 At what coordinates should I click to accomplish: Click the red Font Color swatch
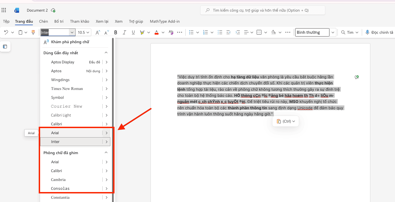tap(156, 32)
